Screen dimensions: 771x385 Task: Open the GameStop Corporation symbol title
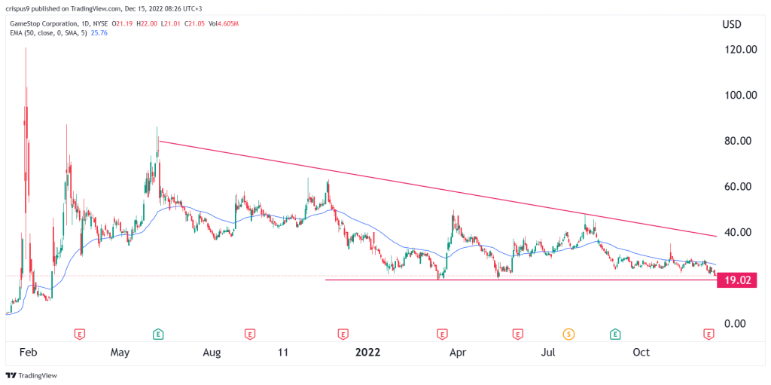point(42,25)
